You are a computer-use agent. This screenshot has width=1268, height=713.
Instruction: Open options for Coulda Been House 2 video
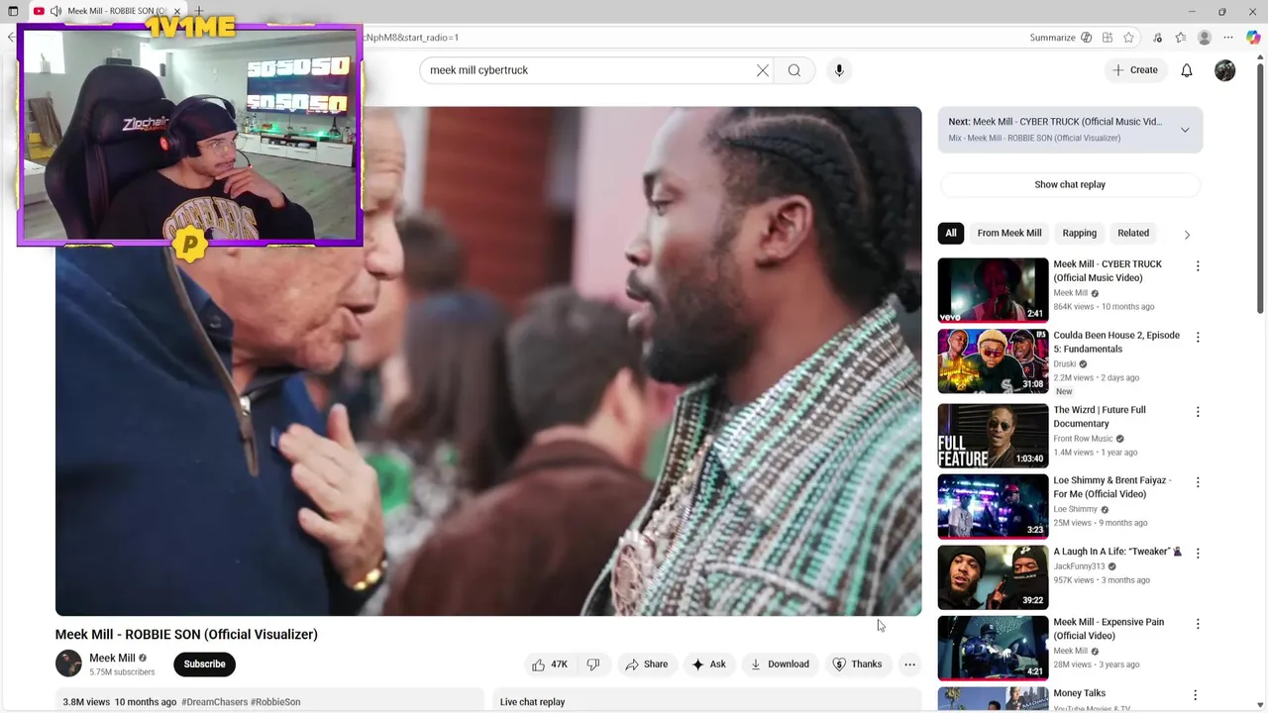click(x=1198, y=338)
